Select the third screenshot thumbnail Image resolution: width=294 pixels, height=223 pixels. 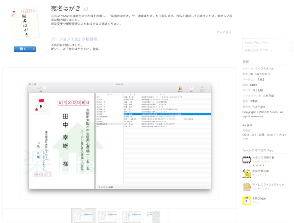132,217
